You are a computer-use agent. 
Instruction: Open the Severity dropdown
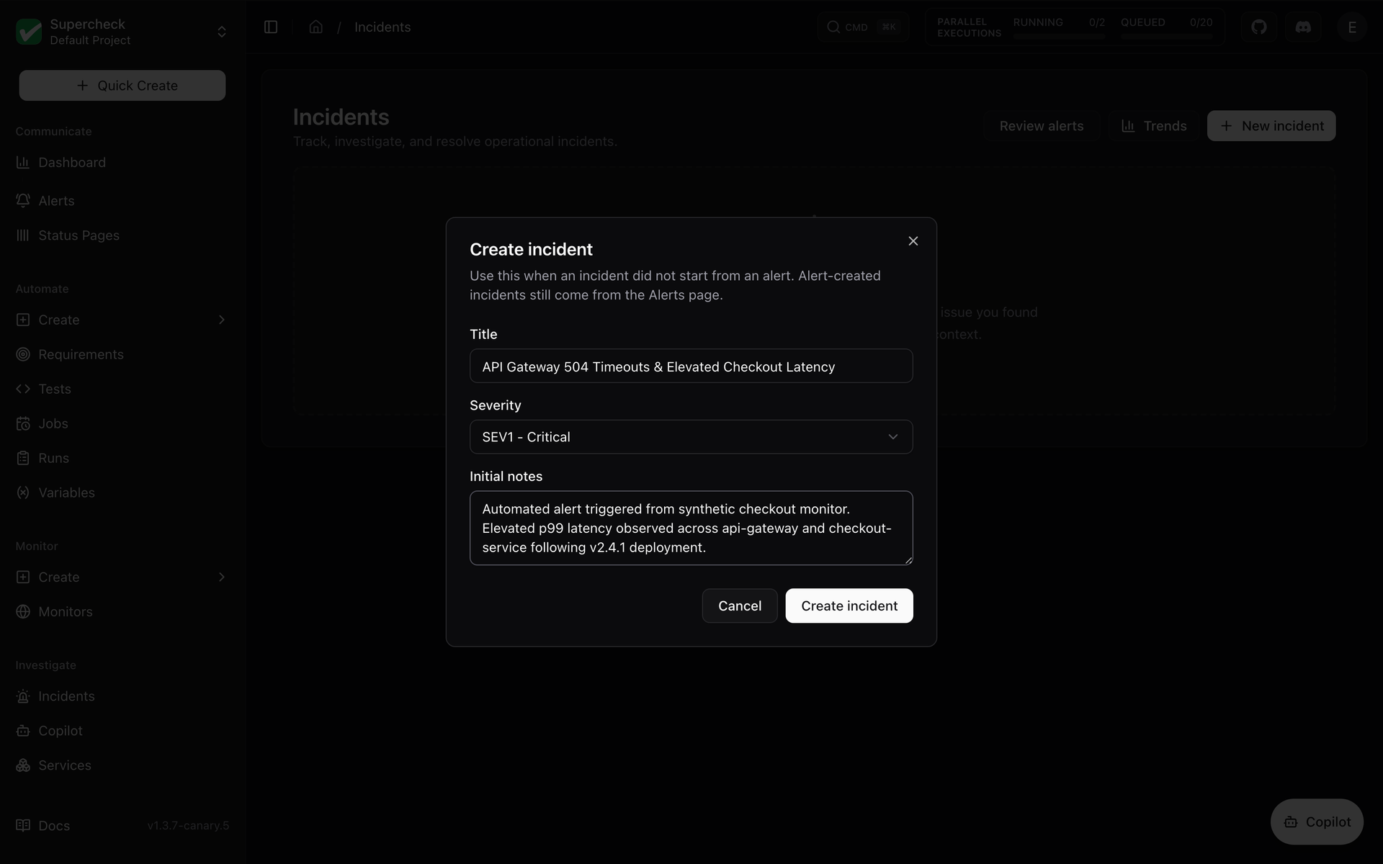[691, 437]
